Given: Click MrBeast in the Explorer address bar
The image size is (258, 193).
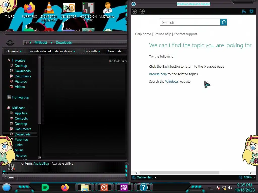Looking at the screenshot, I should click(41, 42).
